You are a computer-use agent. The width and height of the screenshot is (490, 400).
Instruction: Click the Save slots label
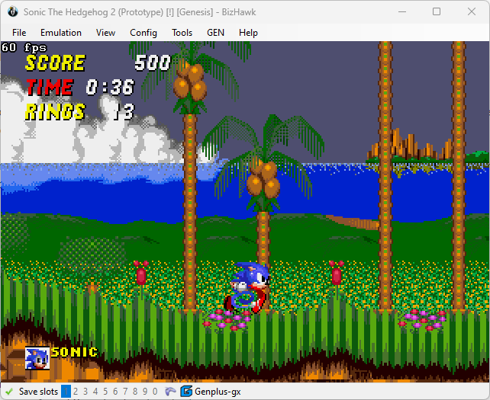38,392
